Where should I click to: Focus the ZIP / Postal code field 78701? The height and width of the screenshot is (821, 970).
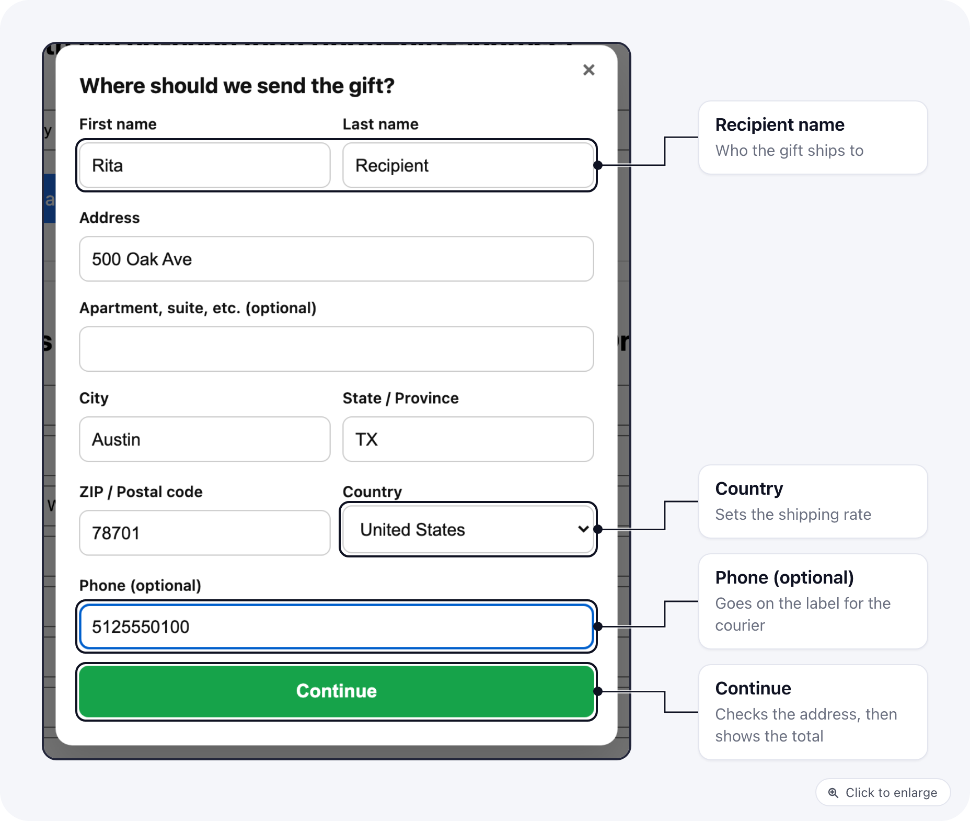click(x=205, y=533)
